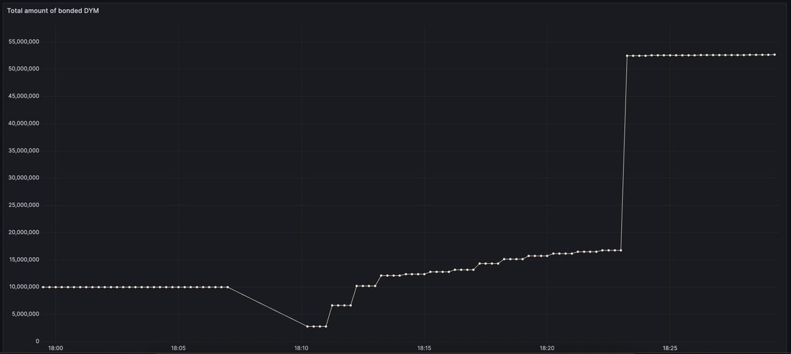
Task: Click the 10,000,000 y-axis label
Action: click(x=24, y=287)
